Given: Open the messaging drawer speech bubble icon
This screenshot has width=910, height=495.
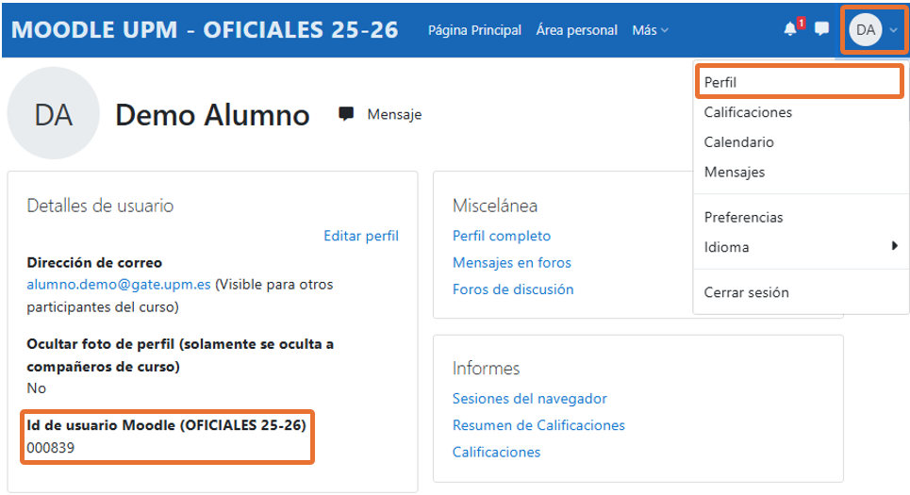Looking at the screenshot, I should (x=821, y=29).
